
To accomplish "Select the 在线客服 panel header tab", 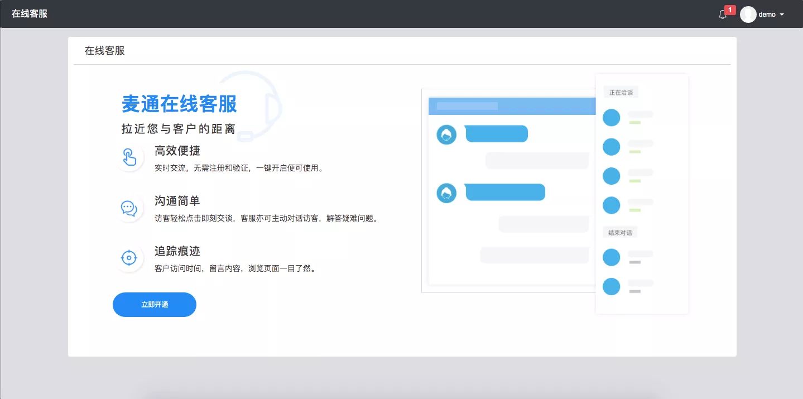I will pos(105,51).
